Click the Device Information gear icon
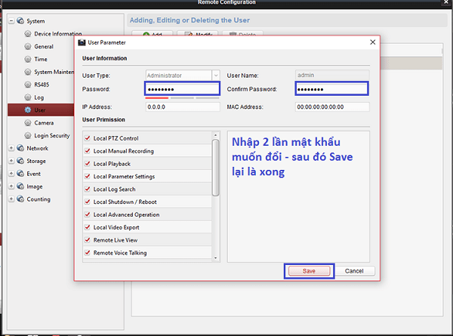 tap(28, 34)
